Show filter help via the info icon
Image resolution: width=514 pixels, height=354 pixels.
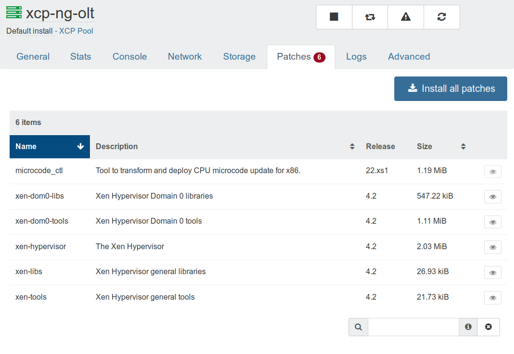tap(468, 327)
